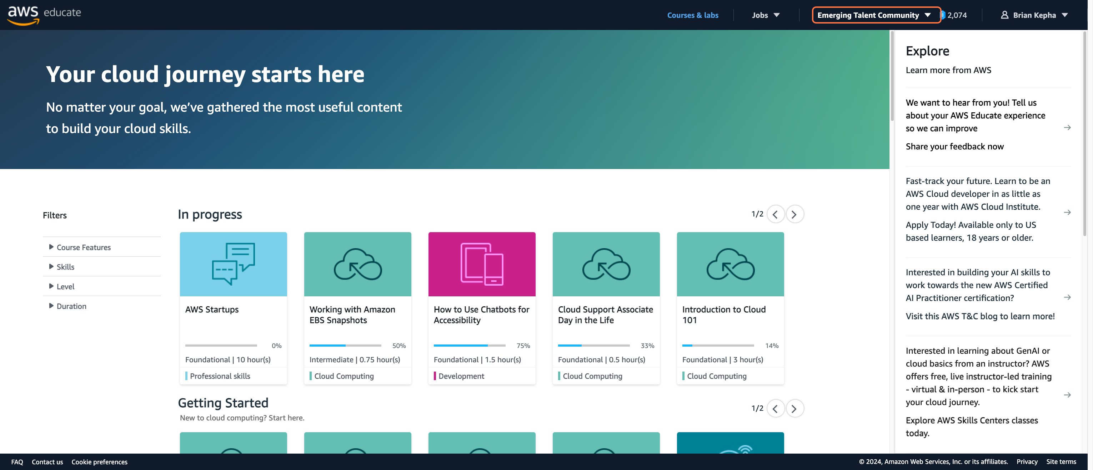This screenshot has height=470, width=1093.
Task: Open the Jobs menu
Action: 766,15
